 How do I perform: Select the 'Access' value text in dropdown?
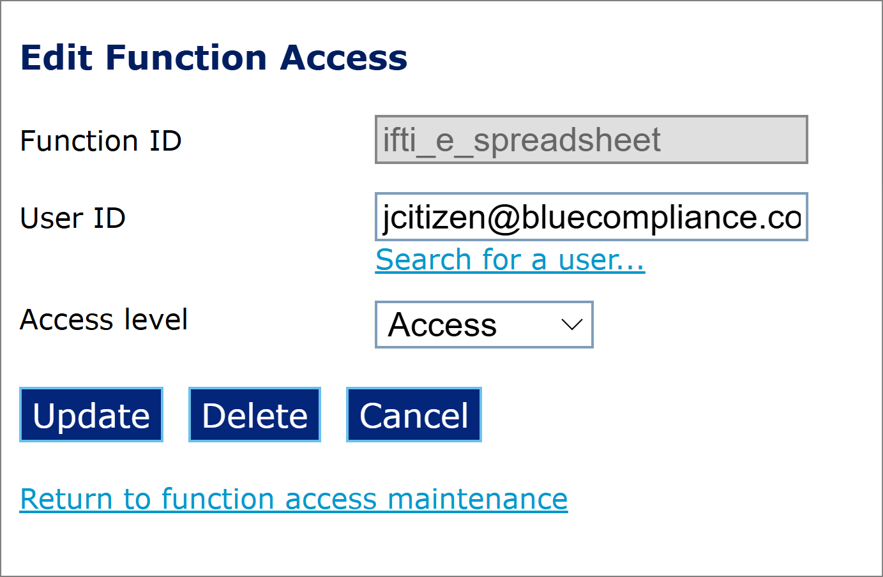click(442, 325)
